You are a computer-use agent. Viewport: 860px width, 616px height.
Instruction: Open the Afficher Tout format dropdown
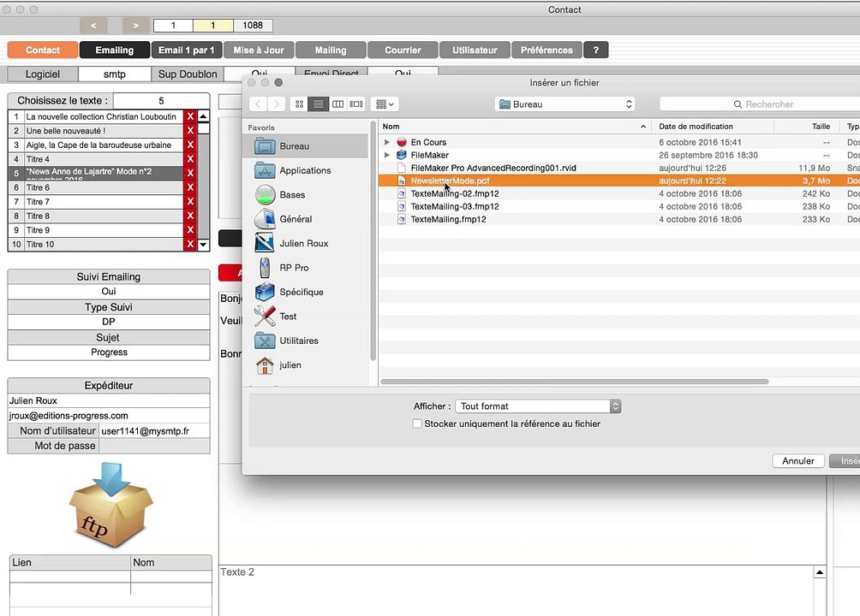tap(538, 406)
